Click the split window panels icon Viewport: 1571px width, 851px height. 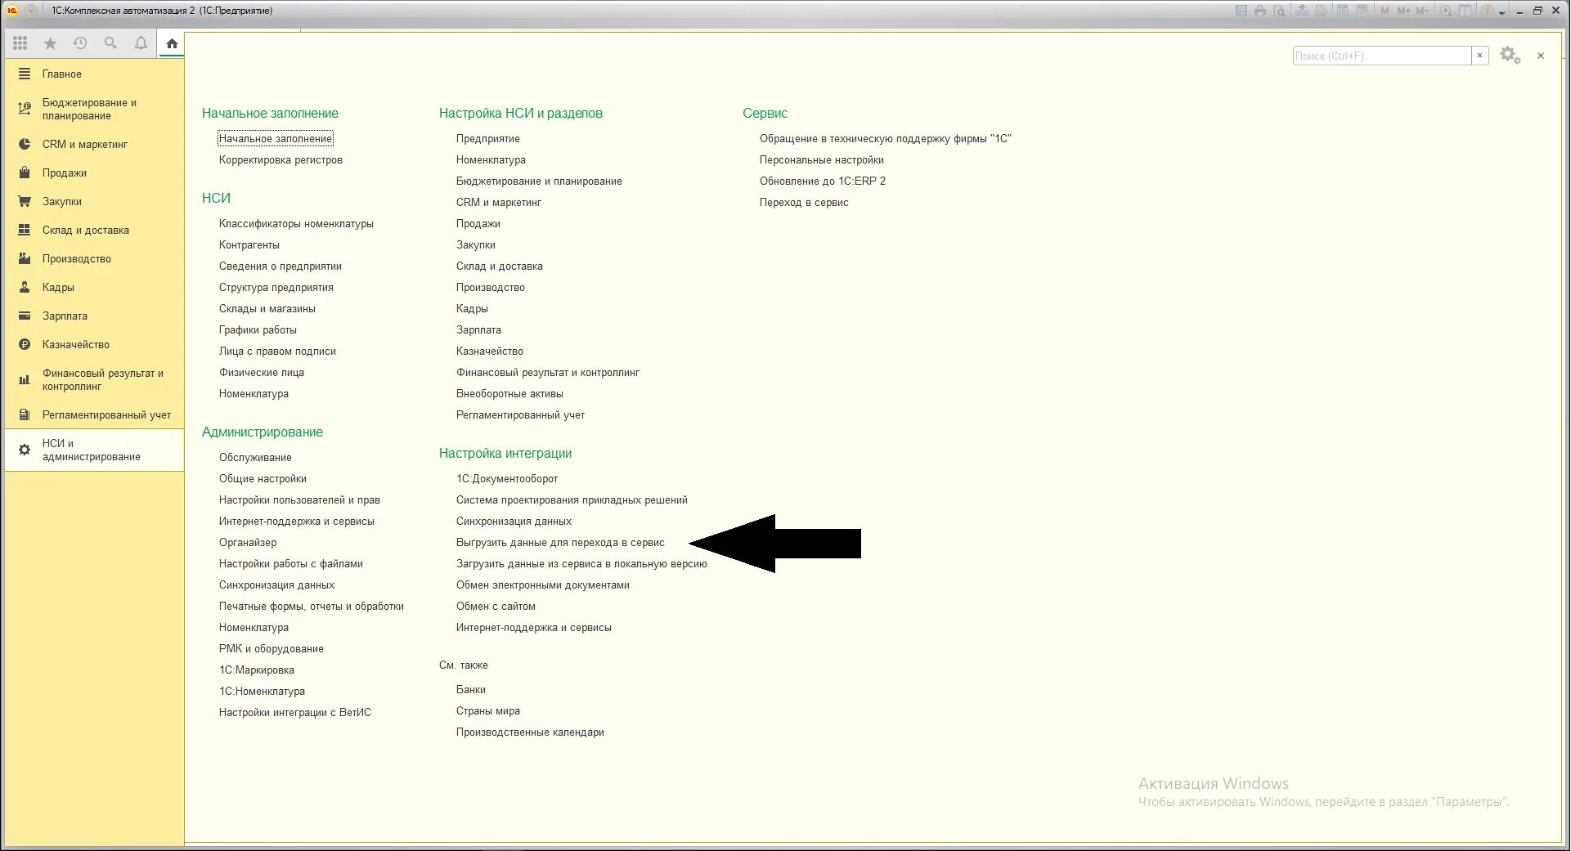click(1465, 11)
